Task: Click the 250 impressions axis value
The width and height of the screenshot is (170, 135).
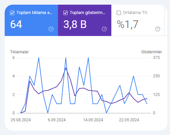Action: tap(156, 76)
